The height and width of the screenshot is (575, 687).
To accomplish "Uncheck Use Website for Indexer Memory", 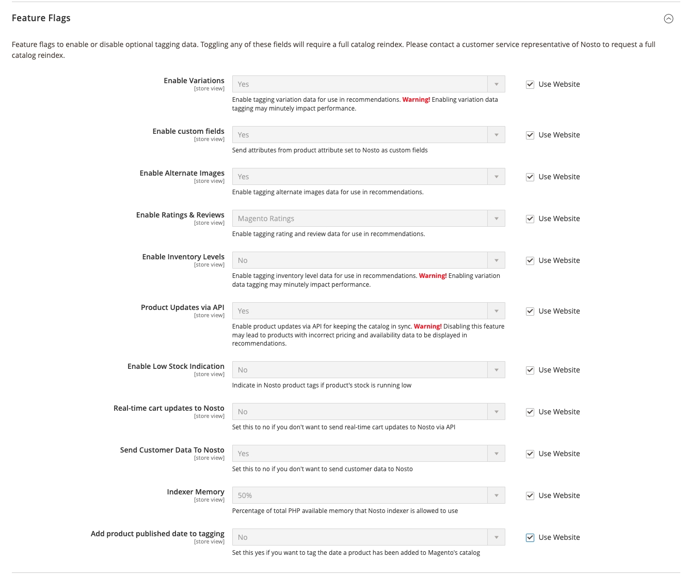I will coord(530,496).
